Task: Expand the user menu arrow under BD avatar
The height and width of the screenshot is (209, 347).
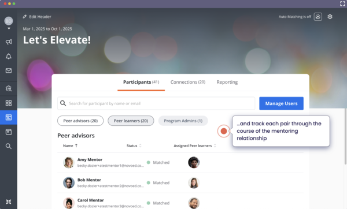Action: (9, 28)
